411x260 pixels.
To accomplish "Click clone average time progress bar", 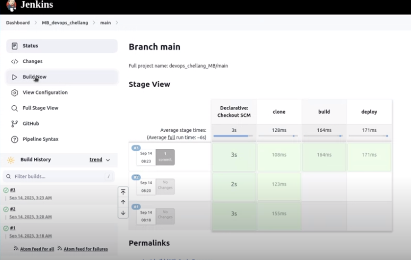I will click(278, 136).
